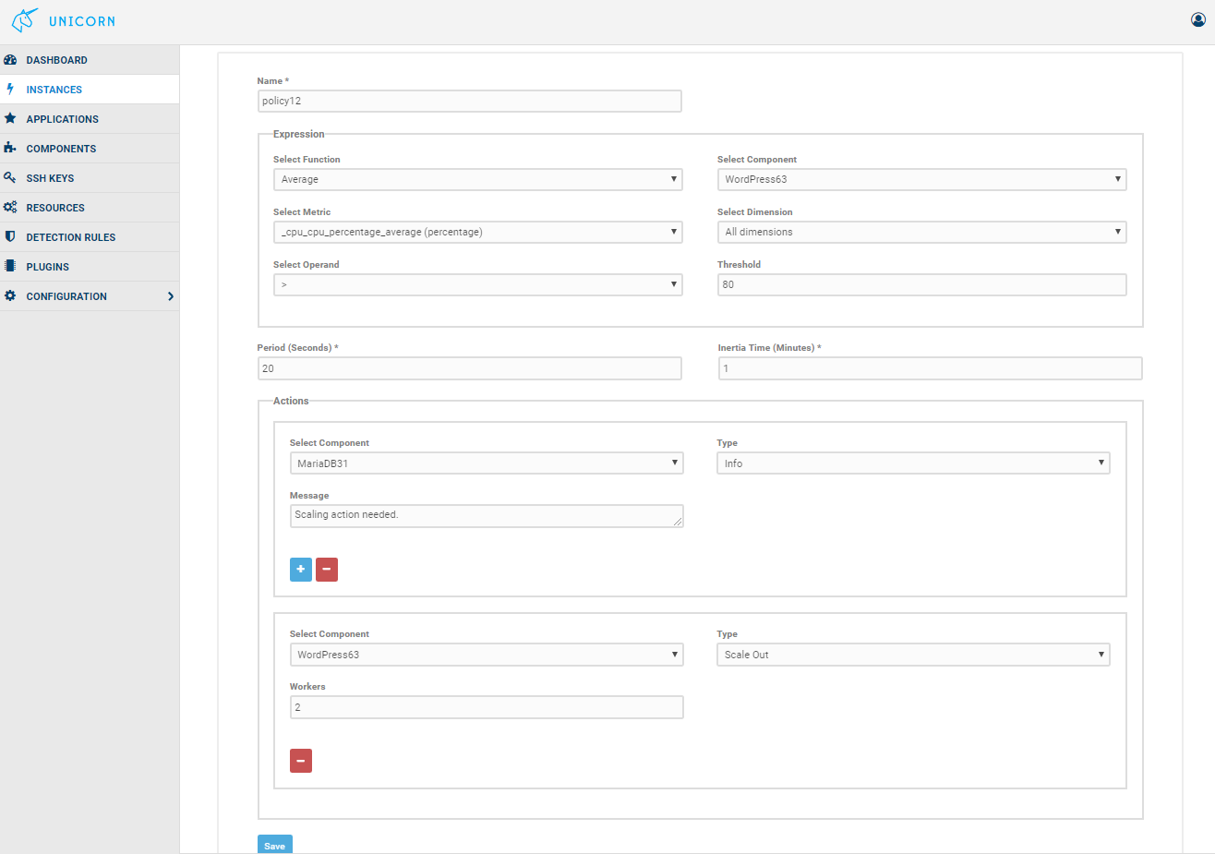Click the Name field containing policy12
Viewport: 1215px width, 854px height.
coord(470,101)
